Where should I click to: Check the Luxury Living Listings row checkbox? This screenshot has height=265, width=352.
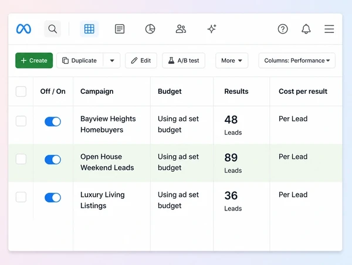tap(21, 197)
